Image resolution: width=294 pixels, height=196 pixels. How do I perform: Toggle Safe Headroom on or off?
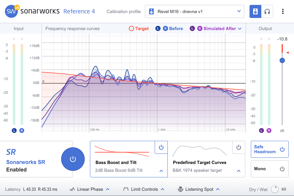coord(269,149)
